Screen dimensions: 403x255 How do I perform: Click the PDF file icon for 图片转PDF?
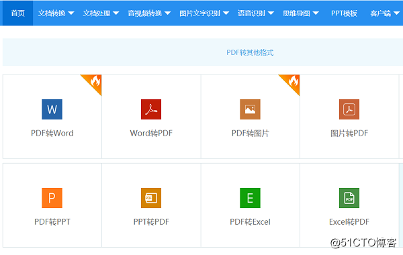coord(349,109)
